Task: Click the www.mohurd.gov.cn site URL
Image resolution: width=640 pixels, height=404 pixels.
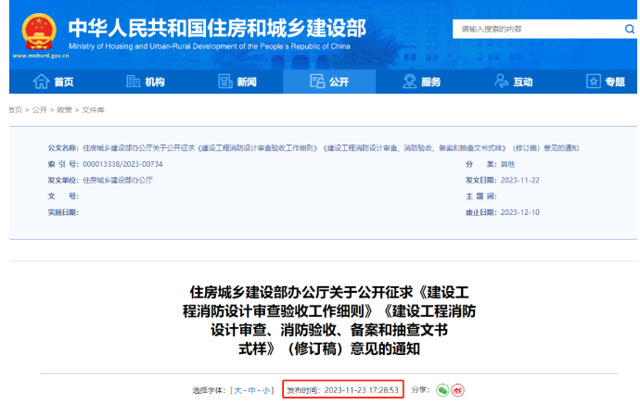Action: [38, 56]
